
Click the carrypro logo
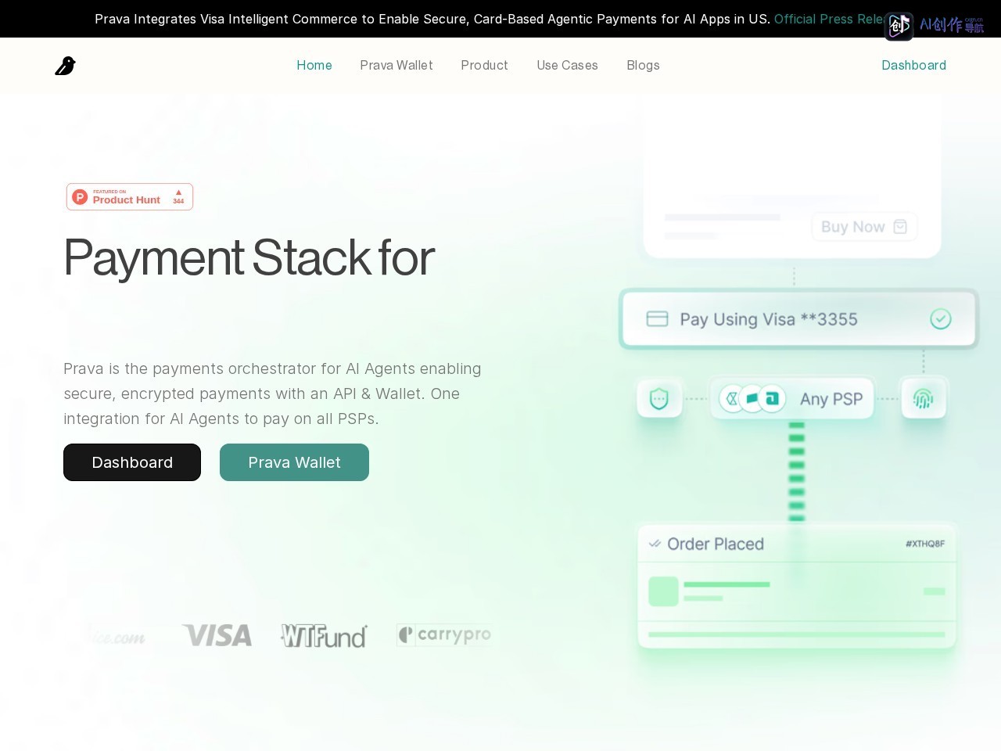point(443,635)
